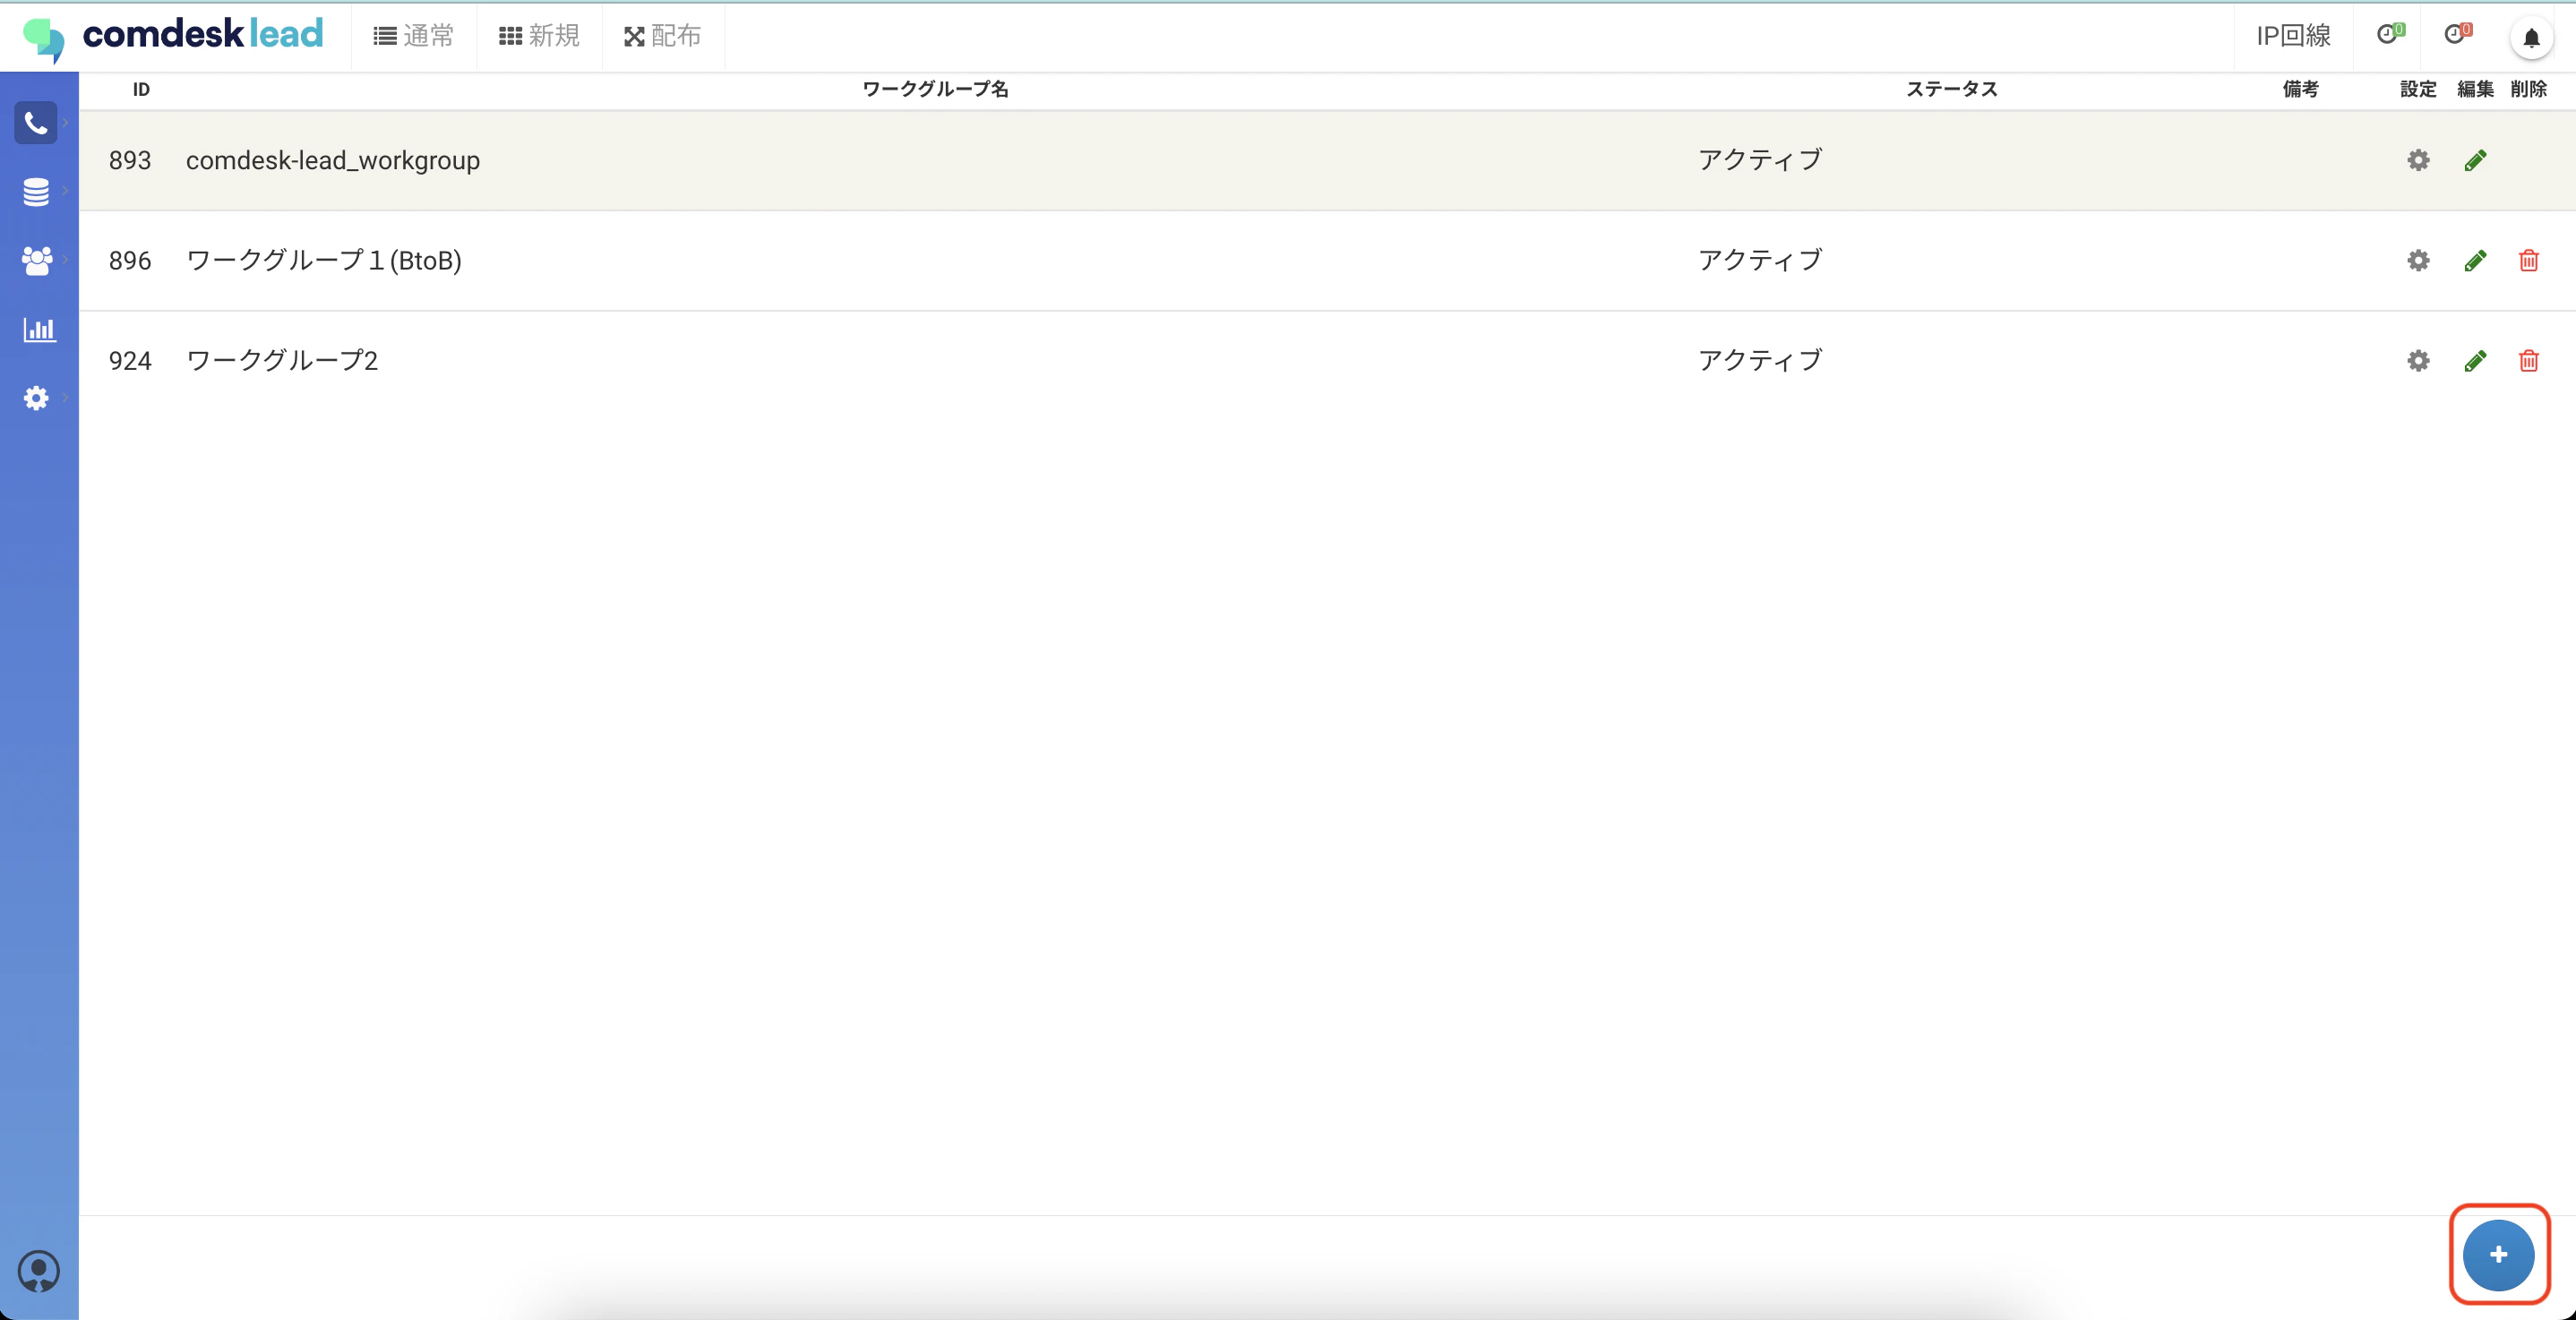
Task: Click the 編集 column header
Action: point(2475,89)
